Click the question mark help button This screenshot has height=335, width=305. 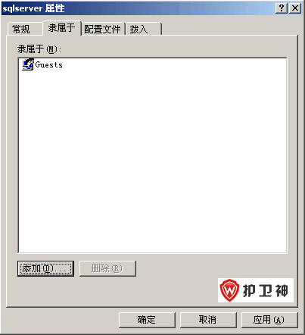click(x=282, y=8)
